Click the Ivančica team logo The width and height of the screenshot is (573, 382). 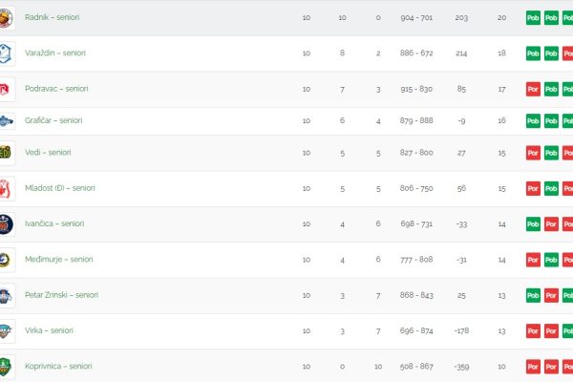tap(7, 224)
